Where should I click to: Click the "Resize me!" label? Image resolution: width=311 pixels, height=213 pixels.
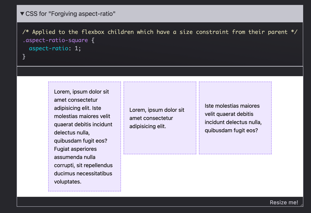(283, 202)
